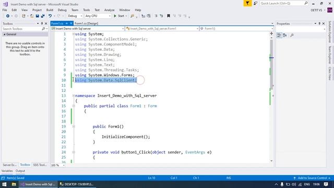This screenshot has width=334, height=188.
Task: Open the Edit menu
Action: (x=14, y=10)
